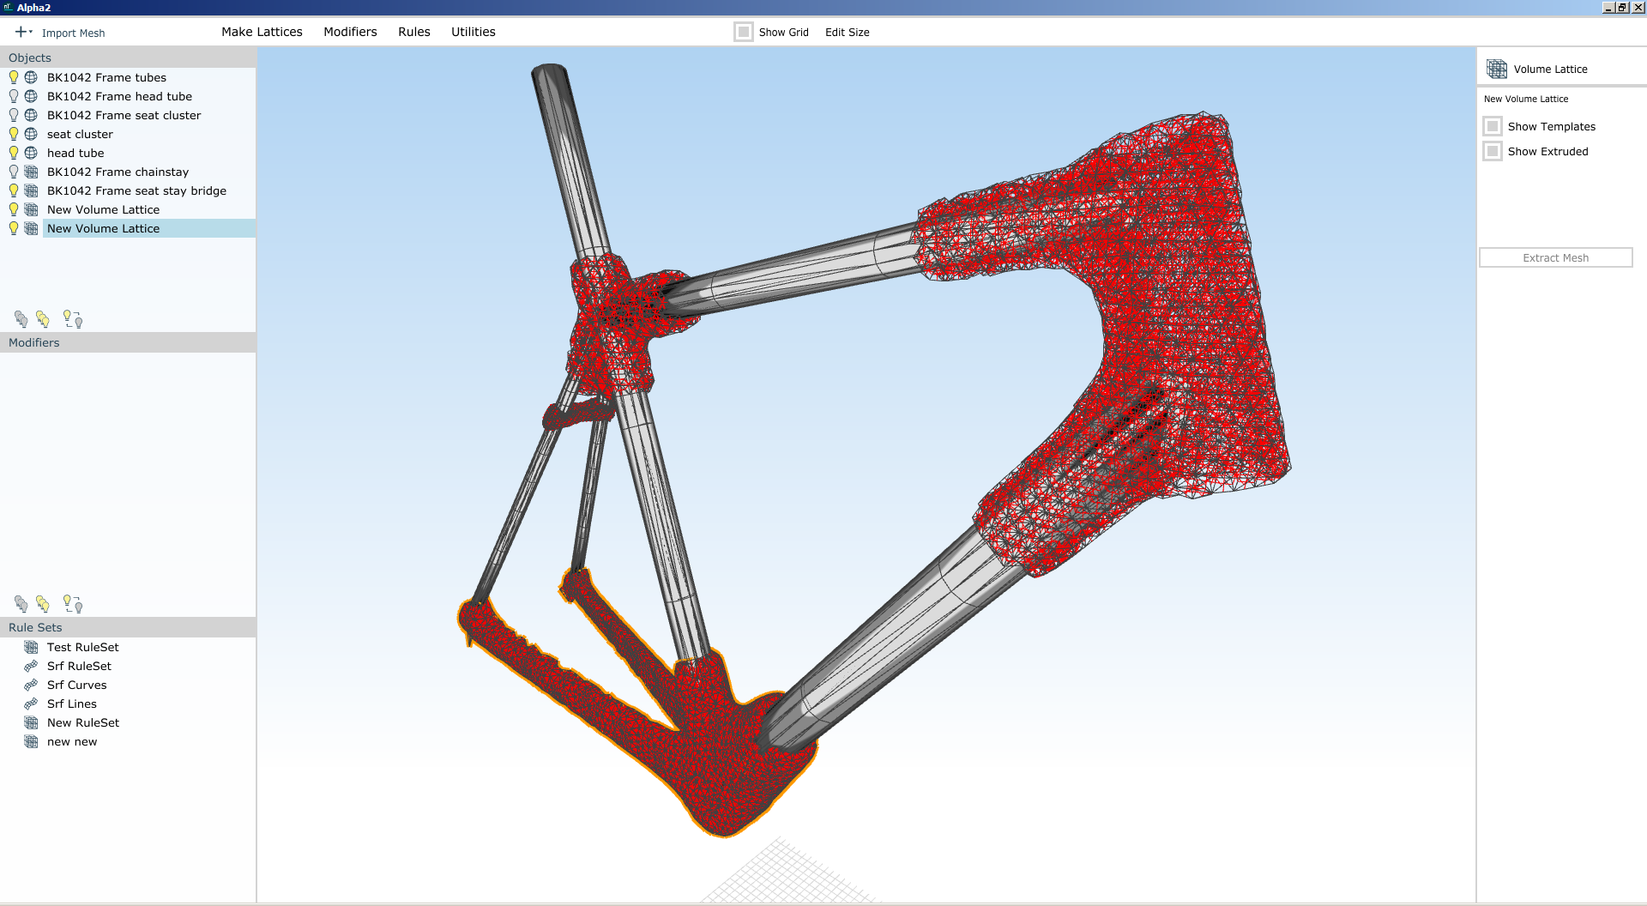Click the 'New Volume Lattice' name in right panel
This screenshot has width=1647, height=906.
pos(1526,99)
